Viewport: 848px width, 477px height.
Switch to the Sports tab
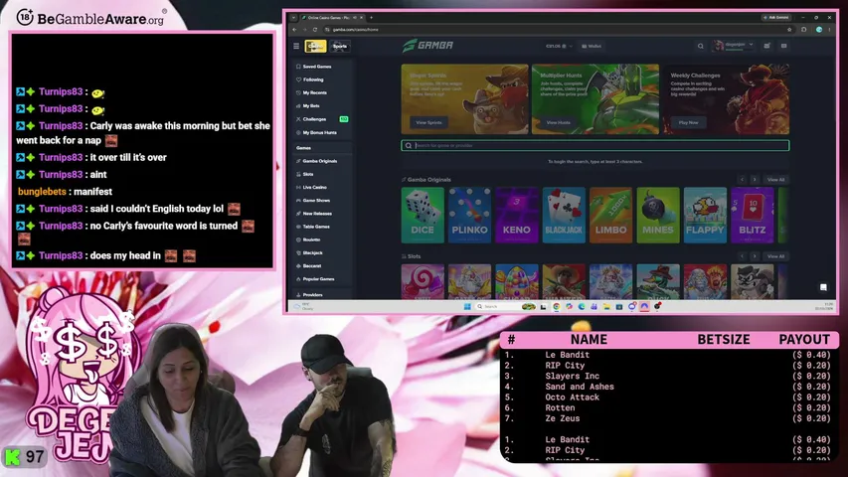coord(340,46)
